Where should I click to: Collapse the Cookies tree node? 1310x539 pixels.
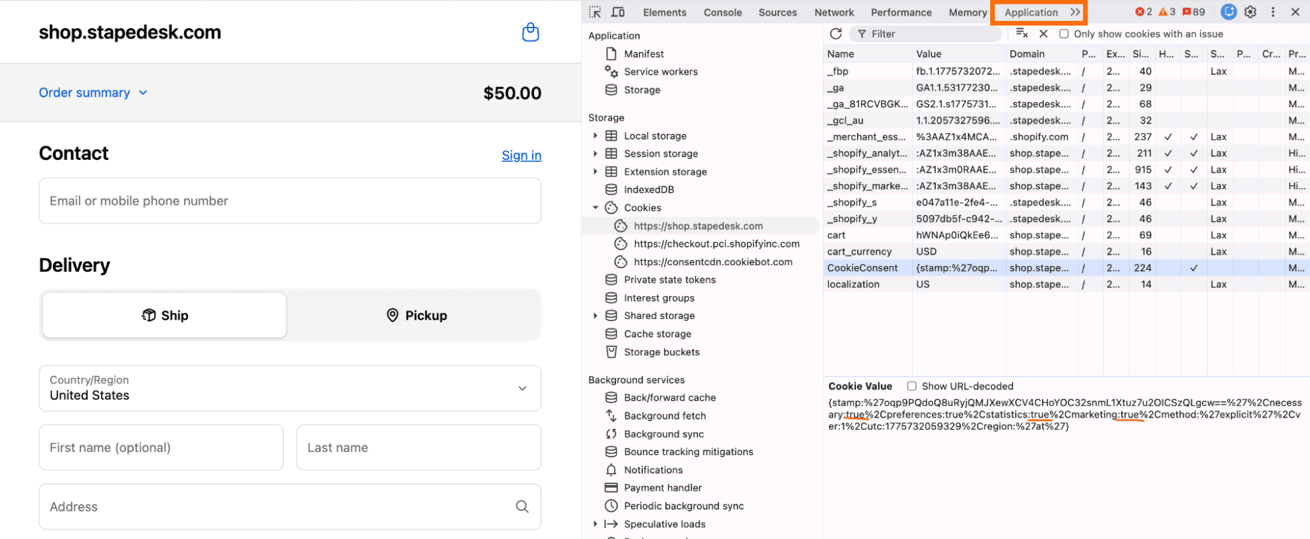595,208
